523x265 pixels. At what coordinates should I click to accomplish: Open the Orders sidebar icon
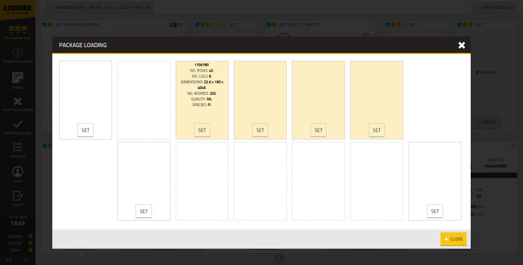click(18, 78)
